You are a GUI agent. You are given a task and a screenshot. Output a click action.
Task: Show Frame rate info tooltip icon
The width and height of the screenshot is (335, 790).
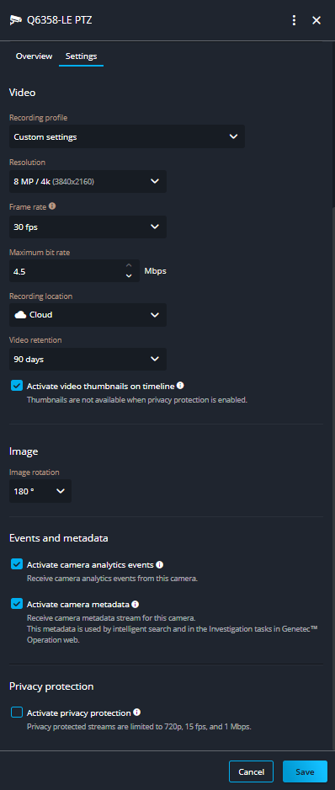(x=52, y=206)
